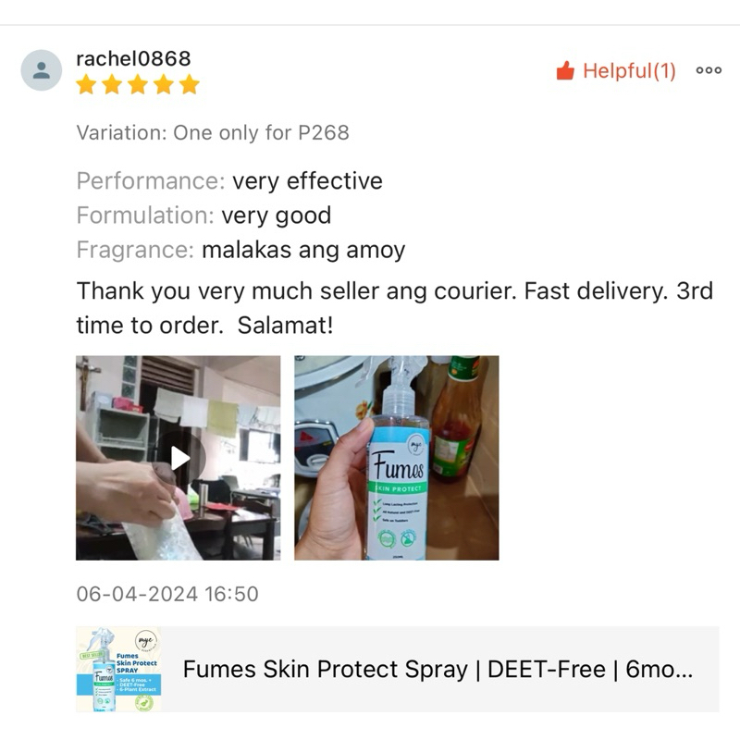The image size is (740, 740).
Task: Mark review as Helpful(1)
Action: (x=616, y=71)
